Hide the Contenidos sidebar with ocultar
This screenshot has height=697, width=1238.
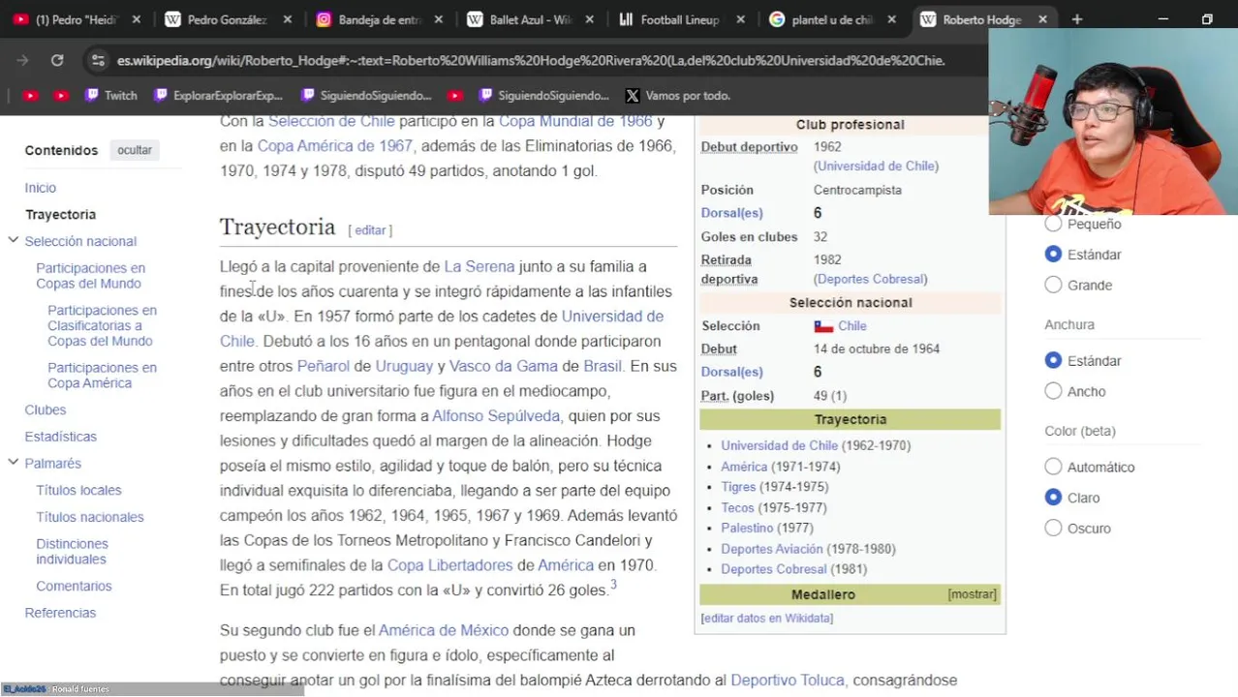pyautogui.click(x=135, y=150)
